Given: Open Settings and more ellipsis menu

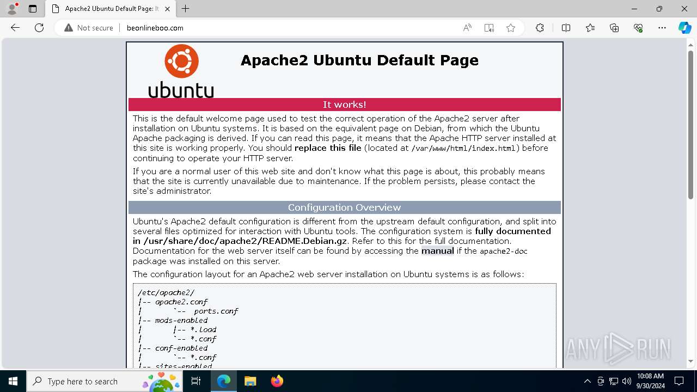Looking at the screenshot, I should point(662,28).
